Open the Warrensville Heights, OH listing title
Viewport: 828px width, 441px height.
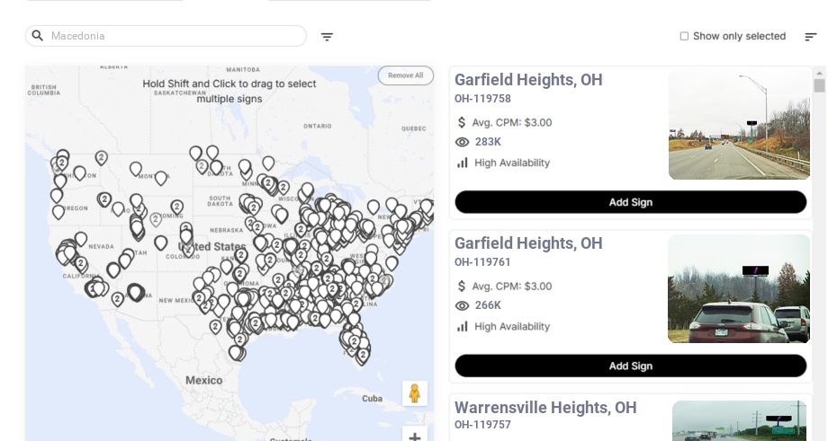(545, 408)
